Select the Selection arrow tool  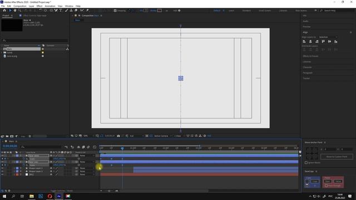click(10, 11)
